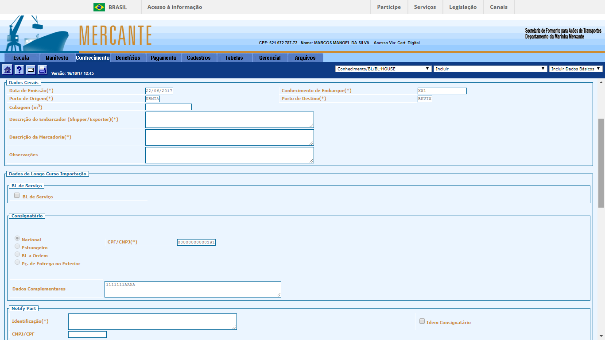Select the BL a Ordem radio button
Screen dimensions: 605x340
[17, 255]
